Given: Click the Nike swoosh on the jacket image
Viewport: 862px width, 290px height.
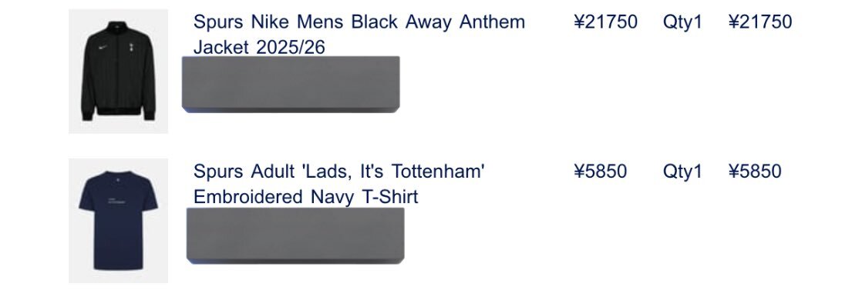Looking at the screenshot, I should (x=103, y=48).
